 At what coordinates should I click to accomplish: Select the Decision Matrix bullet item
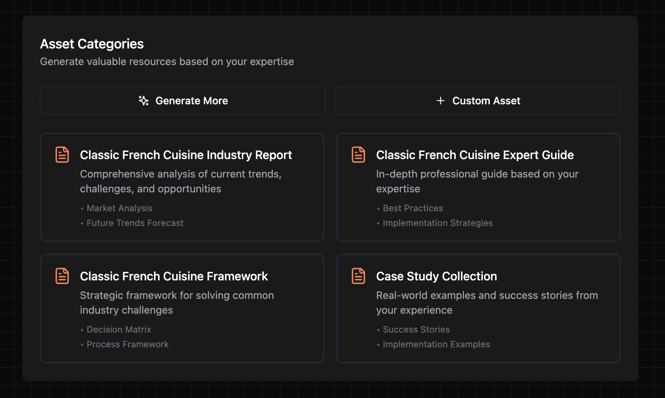[x=118, y=330]
